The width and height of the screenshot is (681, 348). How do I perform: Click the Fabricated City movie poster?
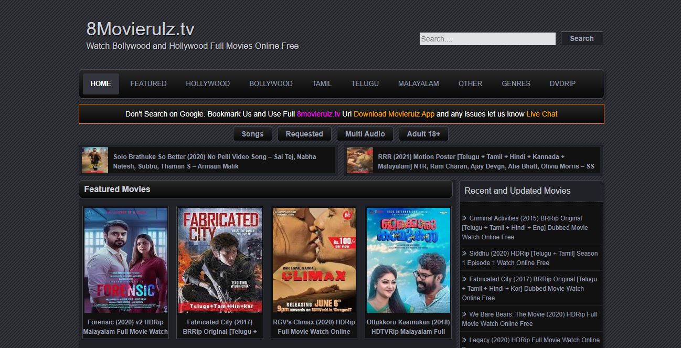tap(220, 260)
